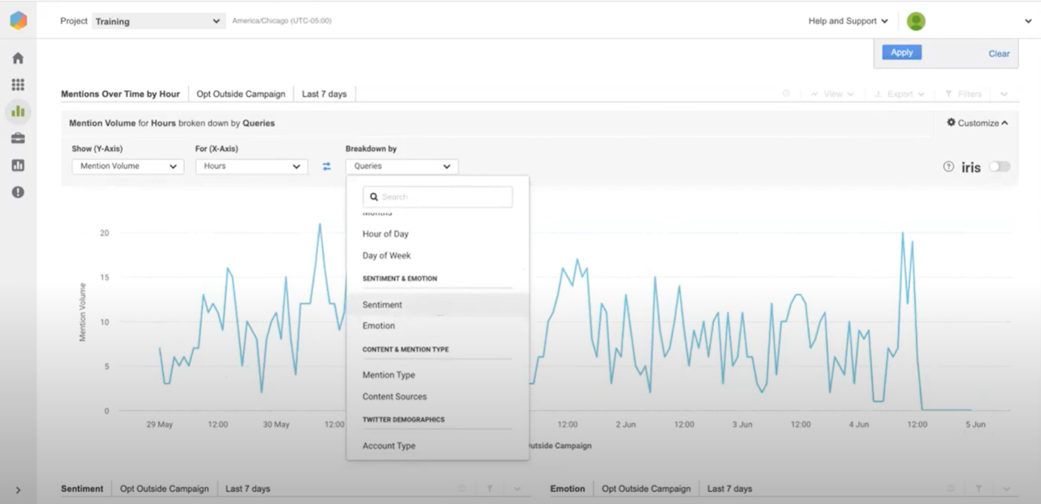Click the Clear link
The height and width of the screenshot is (504, 1041).
(x=999, y=53)
